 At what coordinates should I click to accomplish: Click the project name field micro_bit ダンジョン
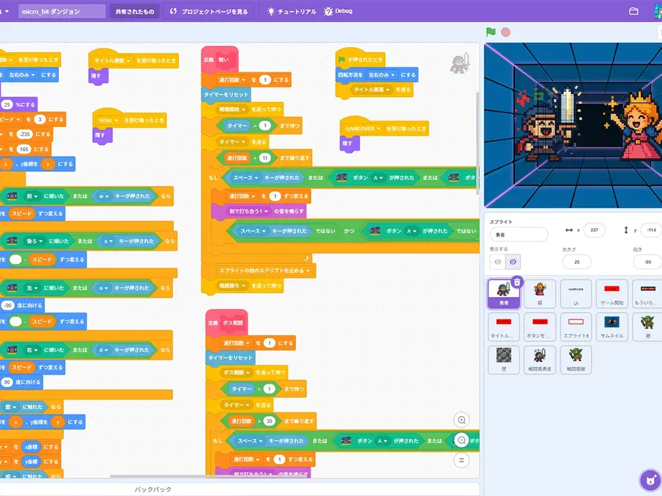tap(60, 11)
